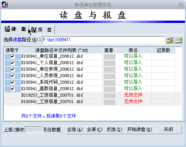Screen dimensions: 186x147
Task: Toggle checkbox for 人员参保_200612.dbf
Action: pyautogui.click(x=12, y=76)
